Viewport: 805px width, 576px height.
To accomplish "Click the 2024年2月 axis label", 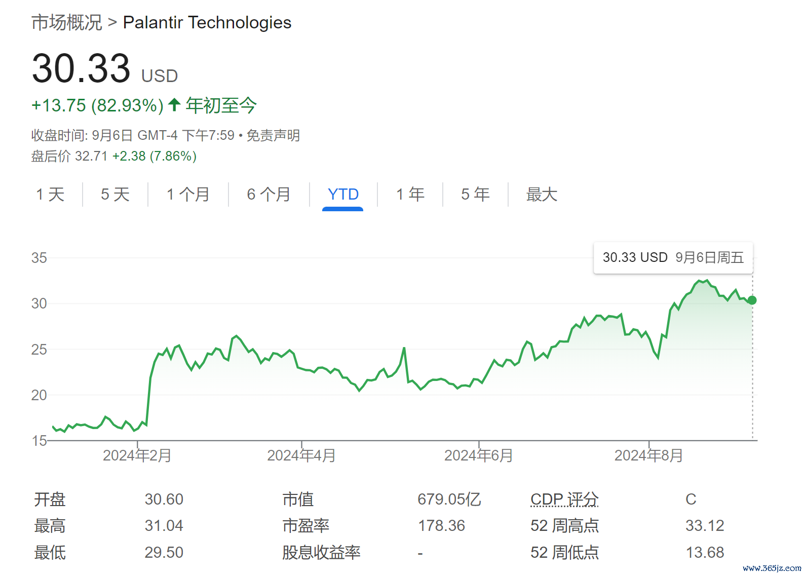I will click(137, 455).
